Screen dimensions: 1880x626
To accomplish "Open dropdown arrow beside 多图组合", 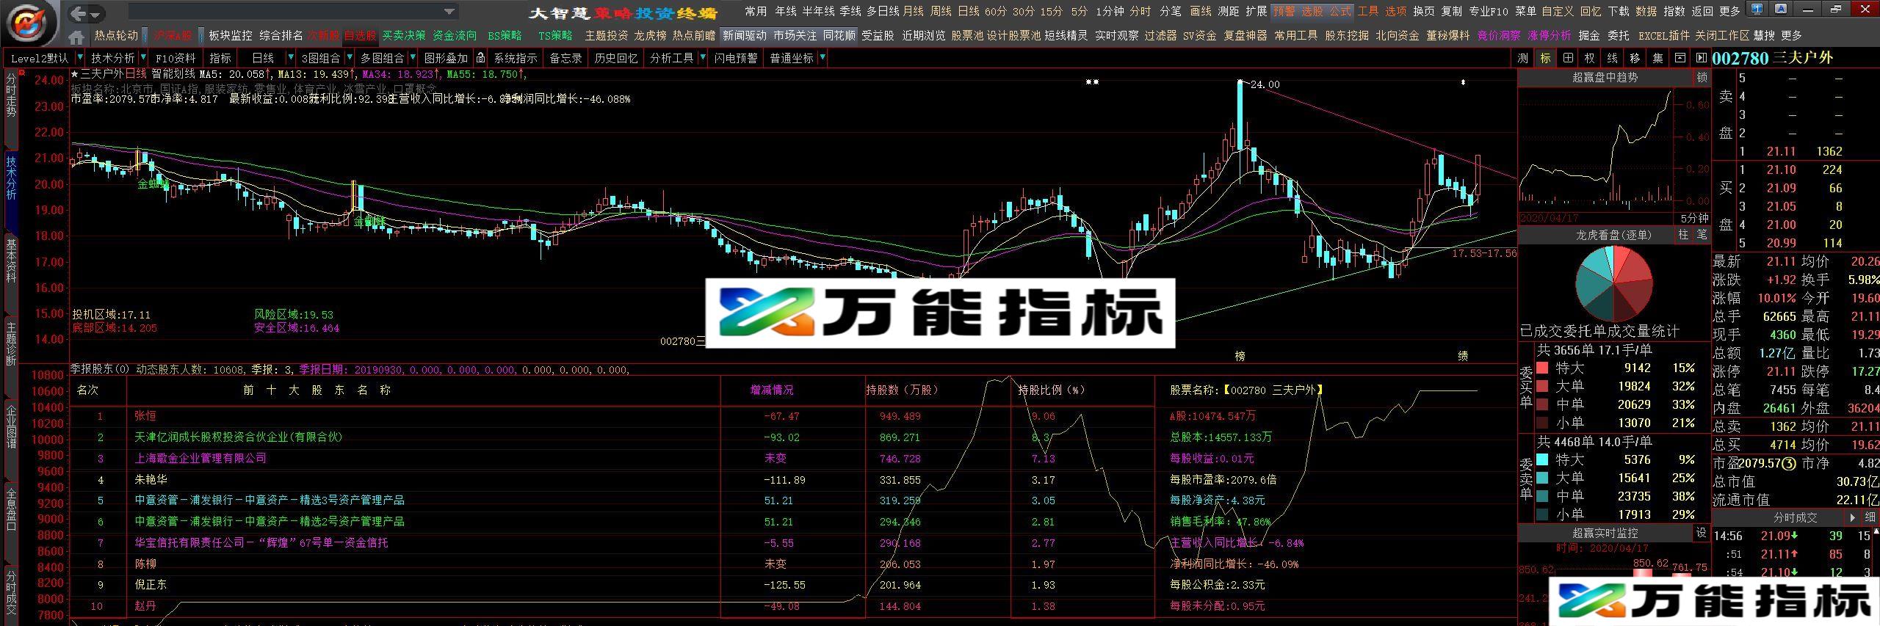I will pos(412,58).
